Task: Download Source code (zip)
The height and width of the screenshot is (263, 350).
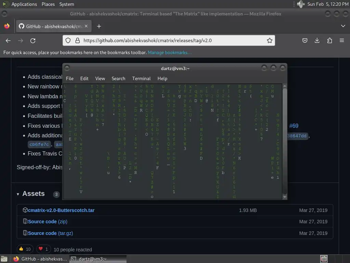Action: [48, 222]
